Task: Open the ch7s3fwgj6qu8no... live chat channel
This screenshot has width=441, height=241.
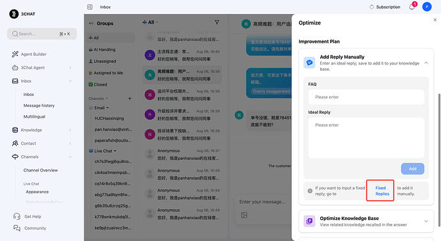Action: click(113, 162)
